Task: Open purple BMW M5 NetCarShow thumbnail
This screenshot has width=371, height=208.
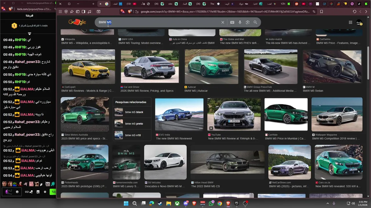Action: pyautogui.click(x=290, y=162)
